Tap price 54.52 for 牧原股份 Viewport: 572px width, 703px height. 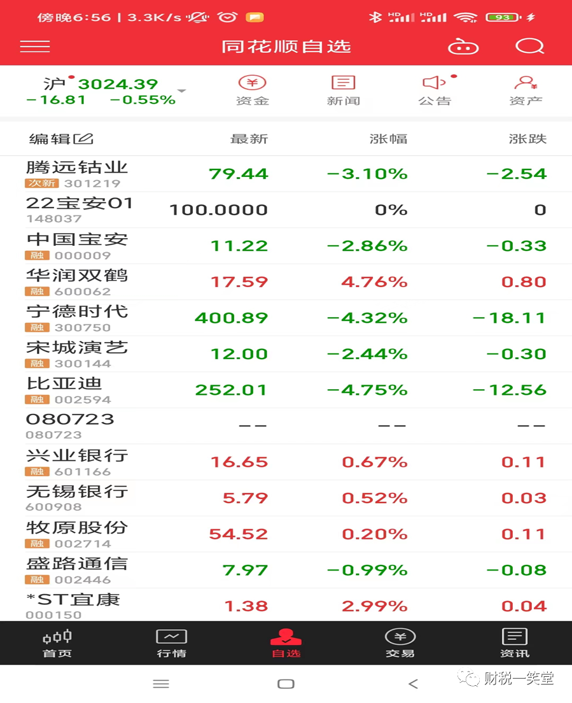(x=239, y=534)
